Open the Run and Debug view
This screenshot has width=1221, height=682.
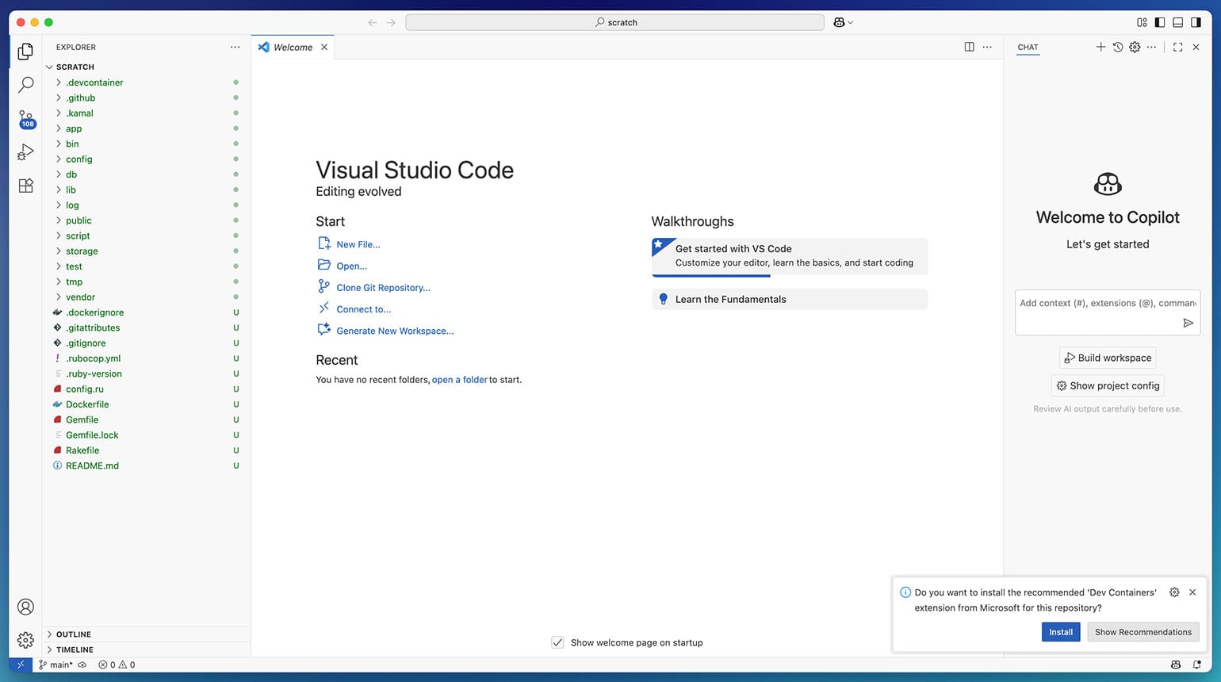25,151
